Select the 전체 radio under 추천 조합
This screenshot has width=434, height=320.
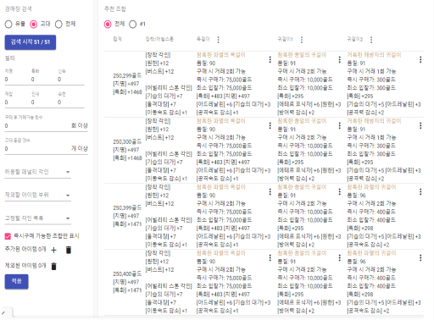point(108,25)
